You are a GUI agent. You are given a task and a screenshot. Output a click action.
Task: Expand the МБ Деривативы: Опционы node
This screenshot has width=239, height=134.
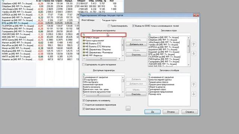point(84,50)
